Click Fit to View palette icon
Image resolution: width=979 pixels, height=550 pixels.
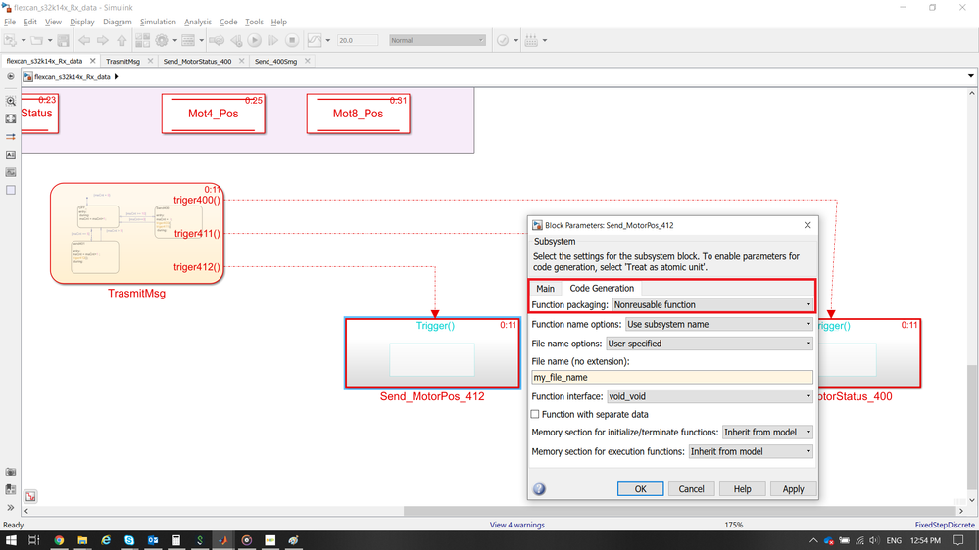tap(11, 118)
